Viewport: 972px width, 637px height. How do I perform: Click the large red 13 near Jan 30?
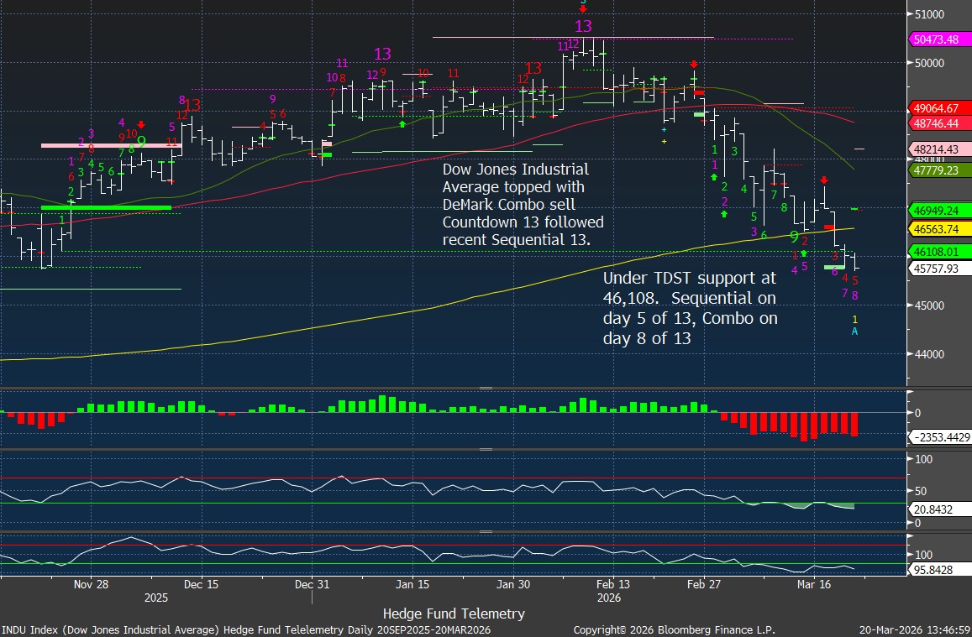tap(533, 68)
